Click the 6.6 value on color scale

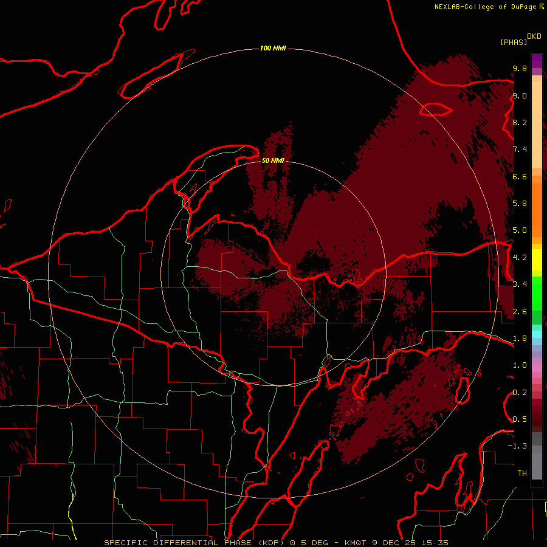click(520, 176)
